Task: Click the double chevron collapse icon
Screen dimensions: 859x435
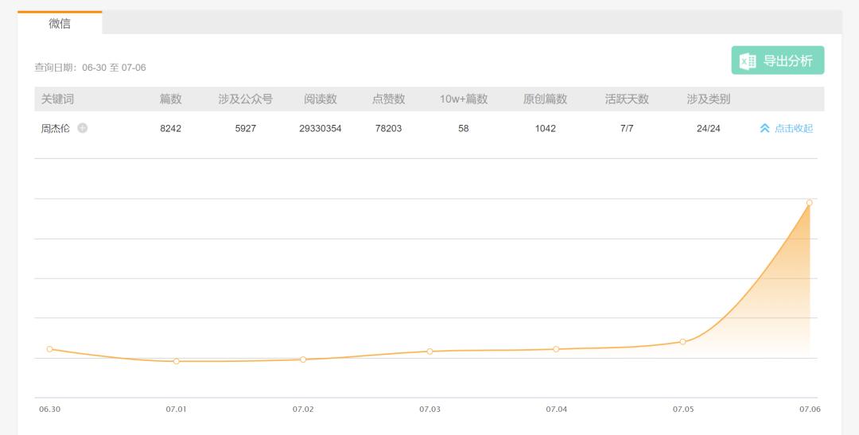Action: click(765, 128)
